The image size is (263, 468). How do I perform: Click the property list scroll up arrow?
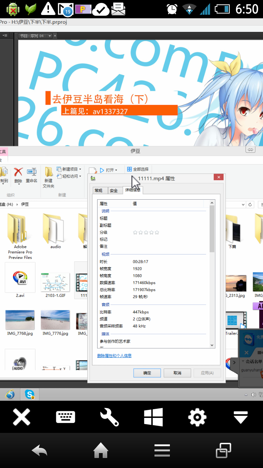click(x=212, y=203)
